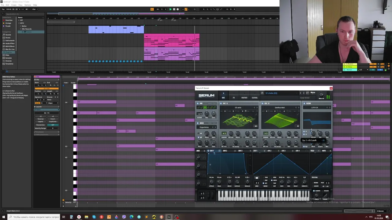Open the Max for Live category

[10, 49]
